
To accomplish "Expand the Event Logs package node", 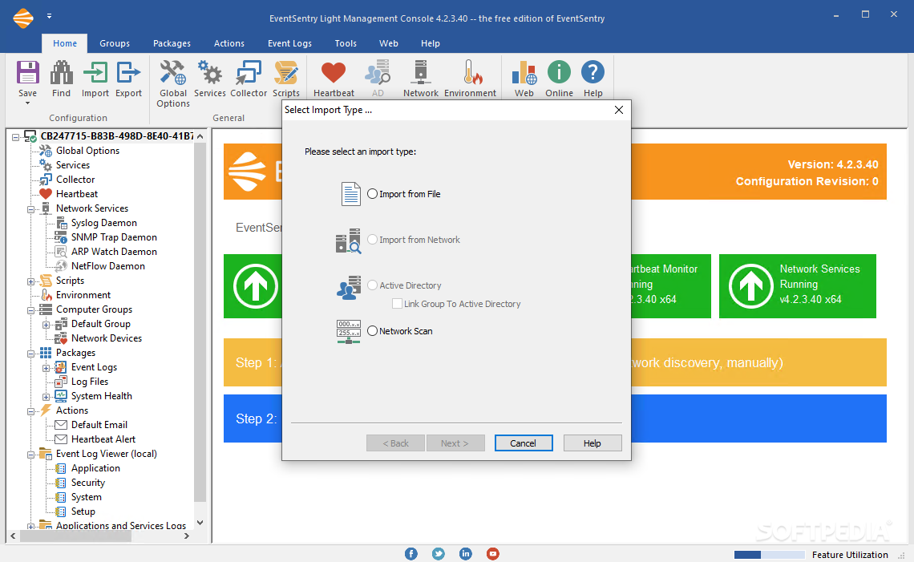I will click(46, 369).
